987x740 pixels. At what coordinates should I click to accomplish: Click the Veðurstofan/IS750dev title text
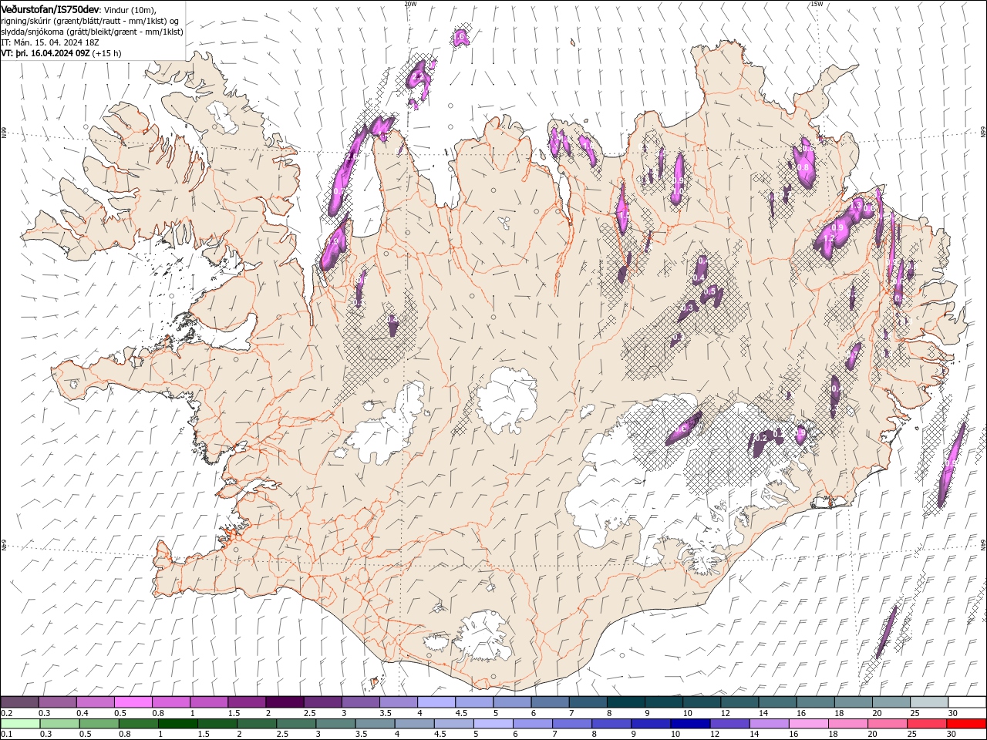click(x=50, y=8)
